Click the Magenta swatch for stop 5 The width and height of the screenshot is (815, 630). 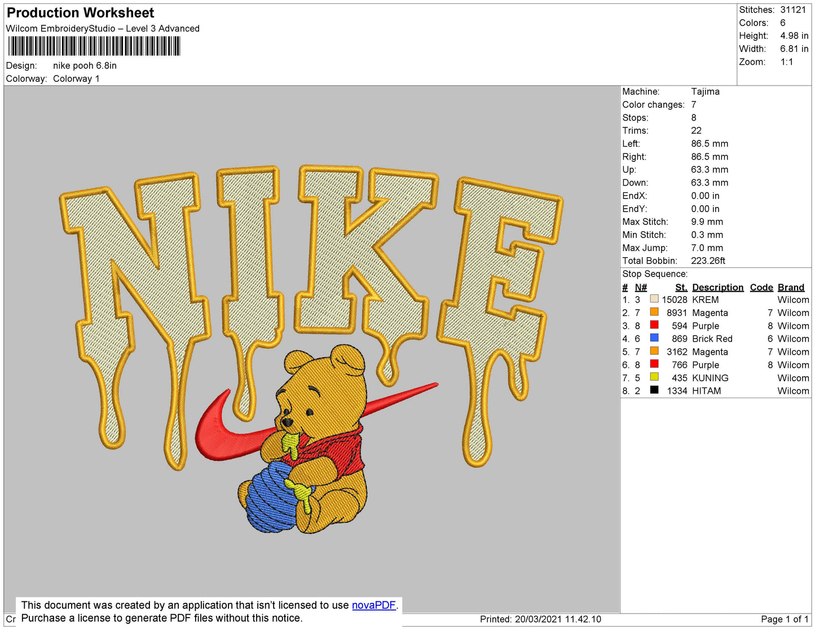point(654,351)
